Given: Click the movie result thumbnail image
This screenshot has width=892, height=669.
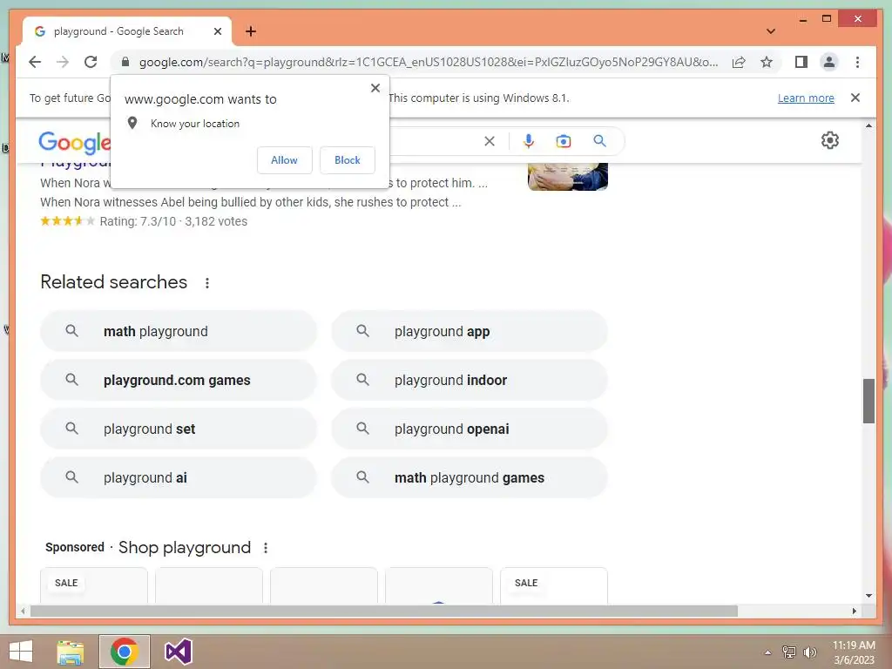Looking at the screenshot, I should click(x=568, y=176).
